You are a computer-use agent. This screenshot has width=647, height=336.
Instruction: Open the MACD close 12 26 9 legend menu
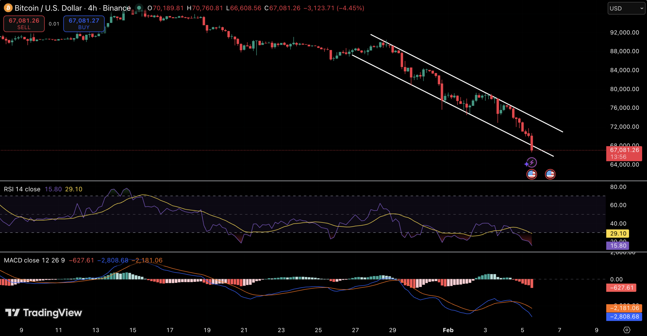point(35,260)
